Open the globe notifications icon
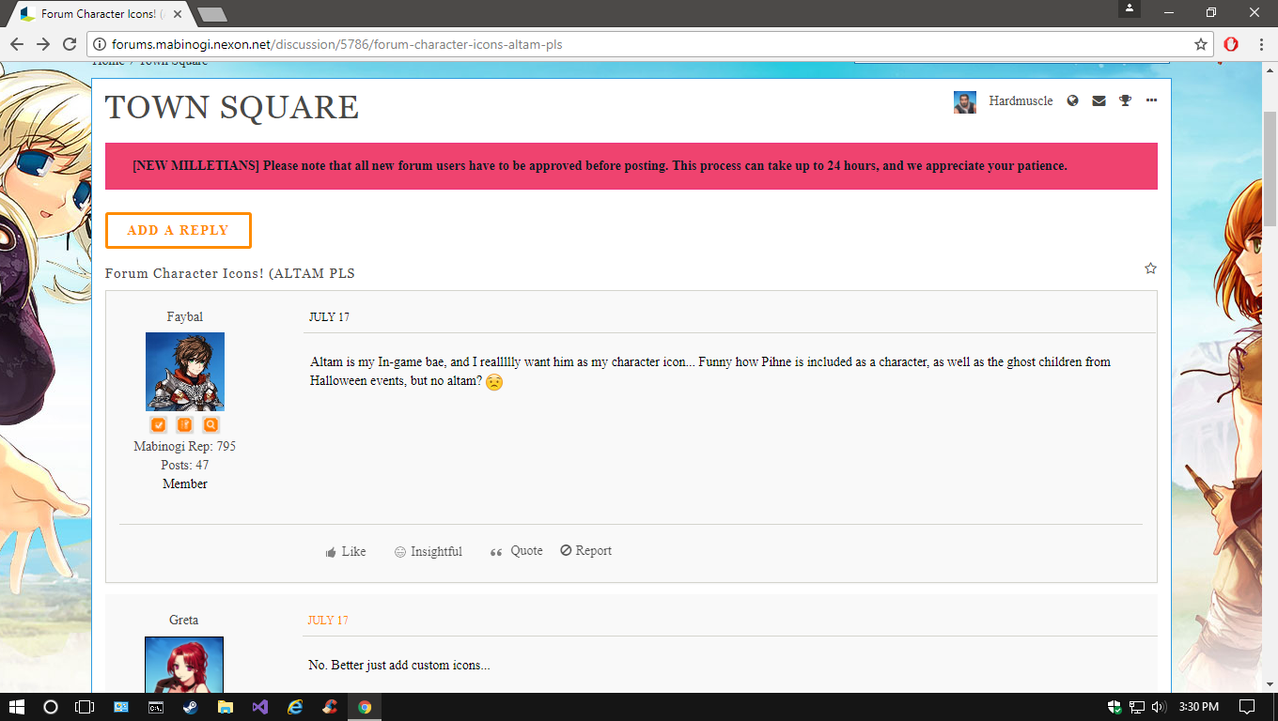Image resolution: width=1278 pixels, height=721 pixels. [1072, 101]
